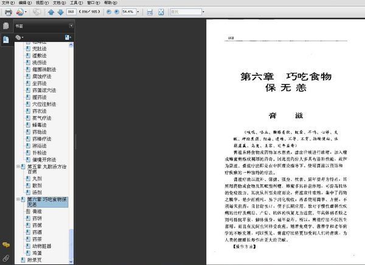365x265 pixels.
Task: Select the 湿敷法 bookmark
Action: coord(39,55)
